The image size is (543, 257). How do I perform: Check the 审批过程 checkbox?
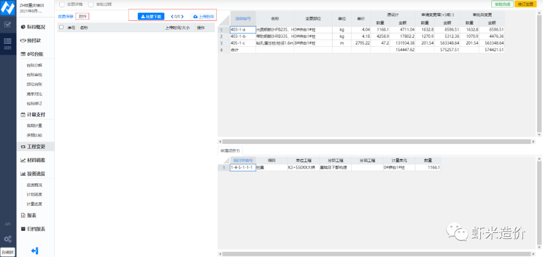(91, 5)
